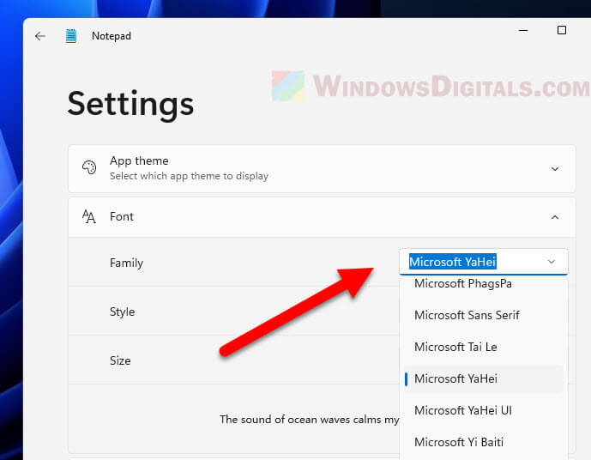The image size is (591, 460).
Task: Open the Family dropdown arrow
Action: coord(552,262)
